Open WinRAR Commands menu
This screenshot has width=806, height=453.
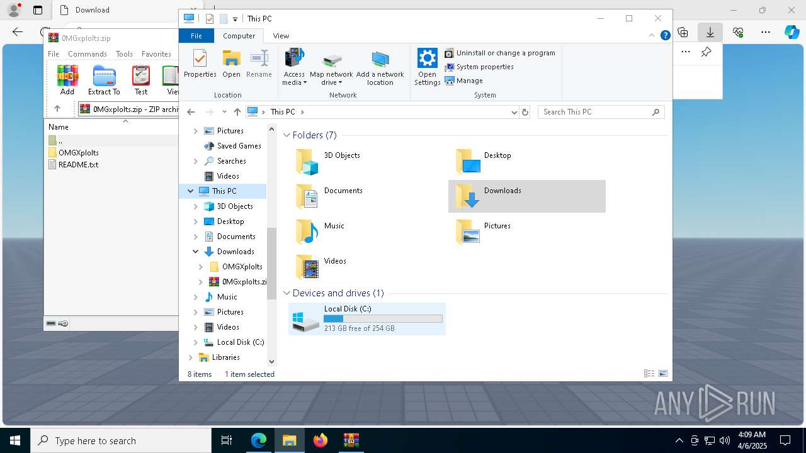pos(88,54)
